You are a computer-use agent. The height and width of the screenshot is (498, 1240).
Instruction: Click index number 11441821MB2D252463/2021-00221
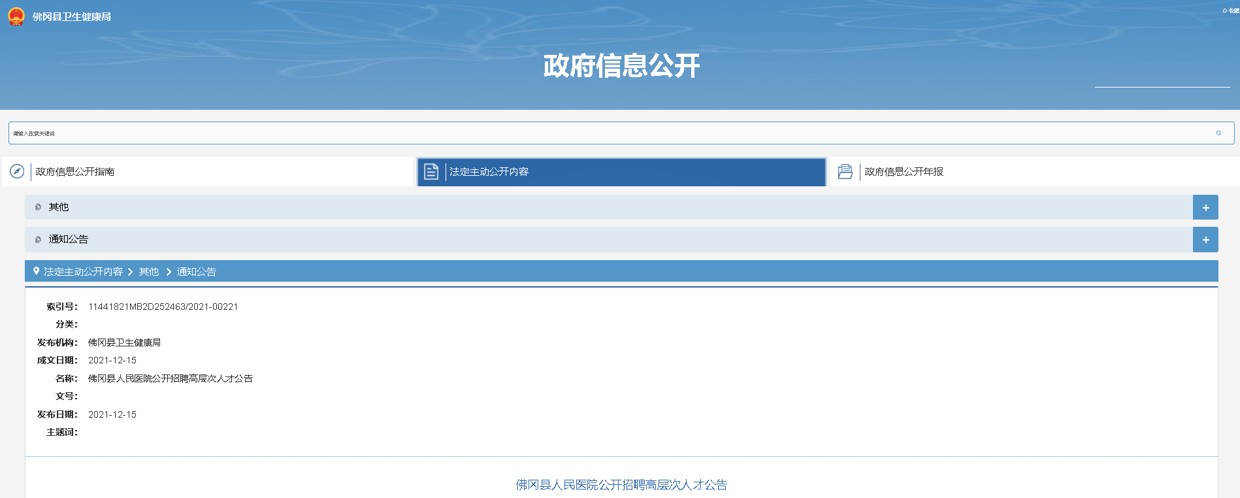(163, 307)
